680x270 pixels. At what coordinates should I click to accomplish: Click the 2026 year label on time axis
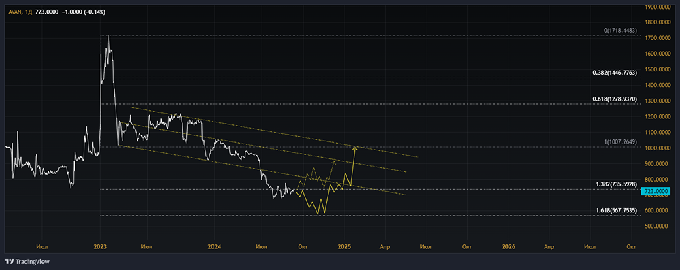click(508, 247)
